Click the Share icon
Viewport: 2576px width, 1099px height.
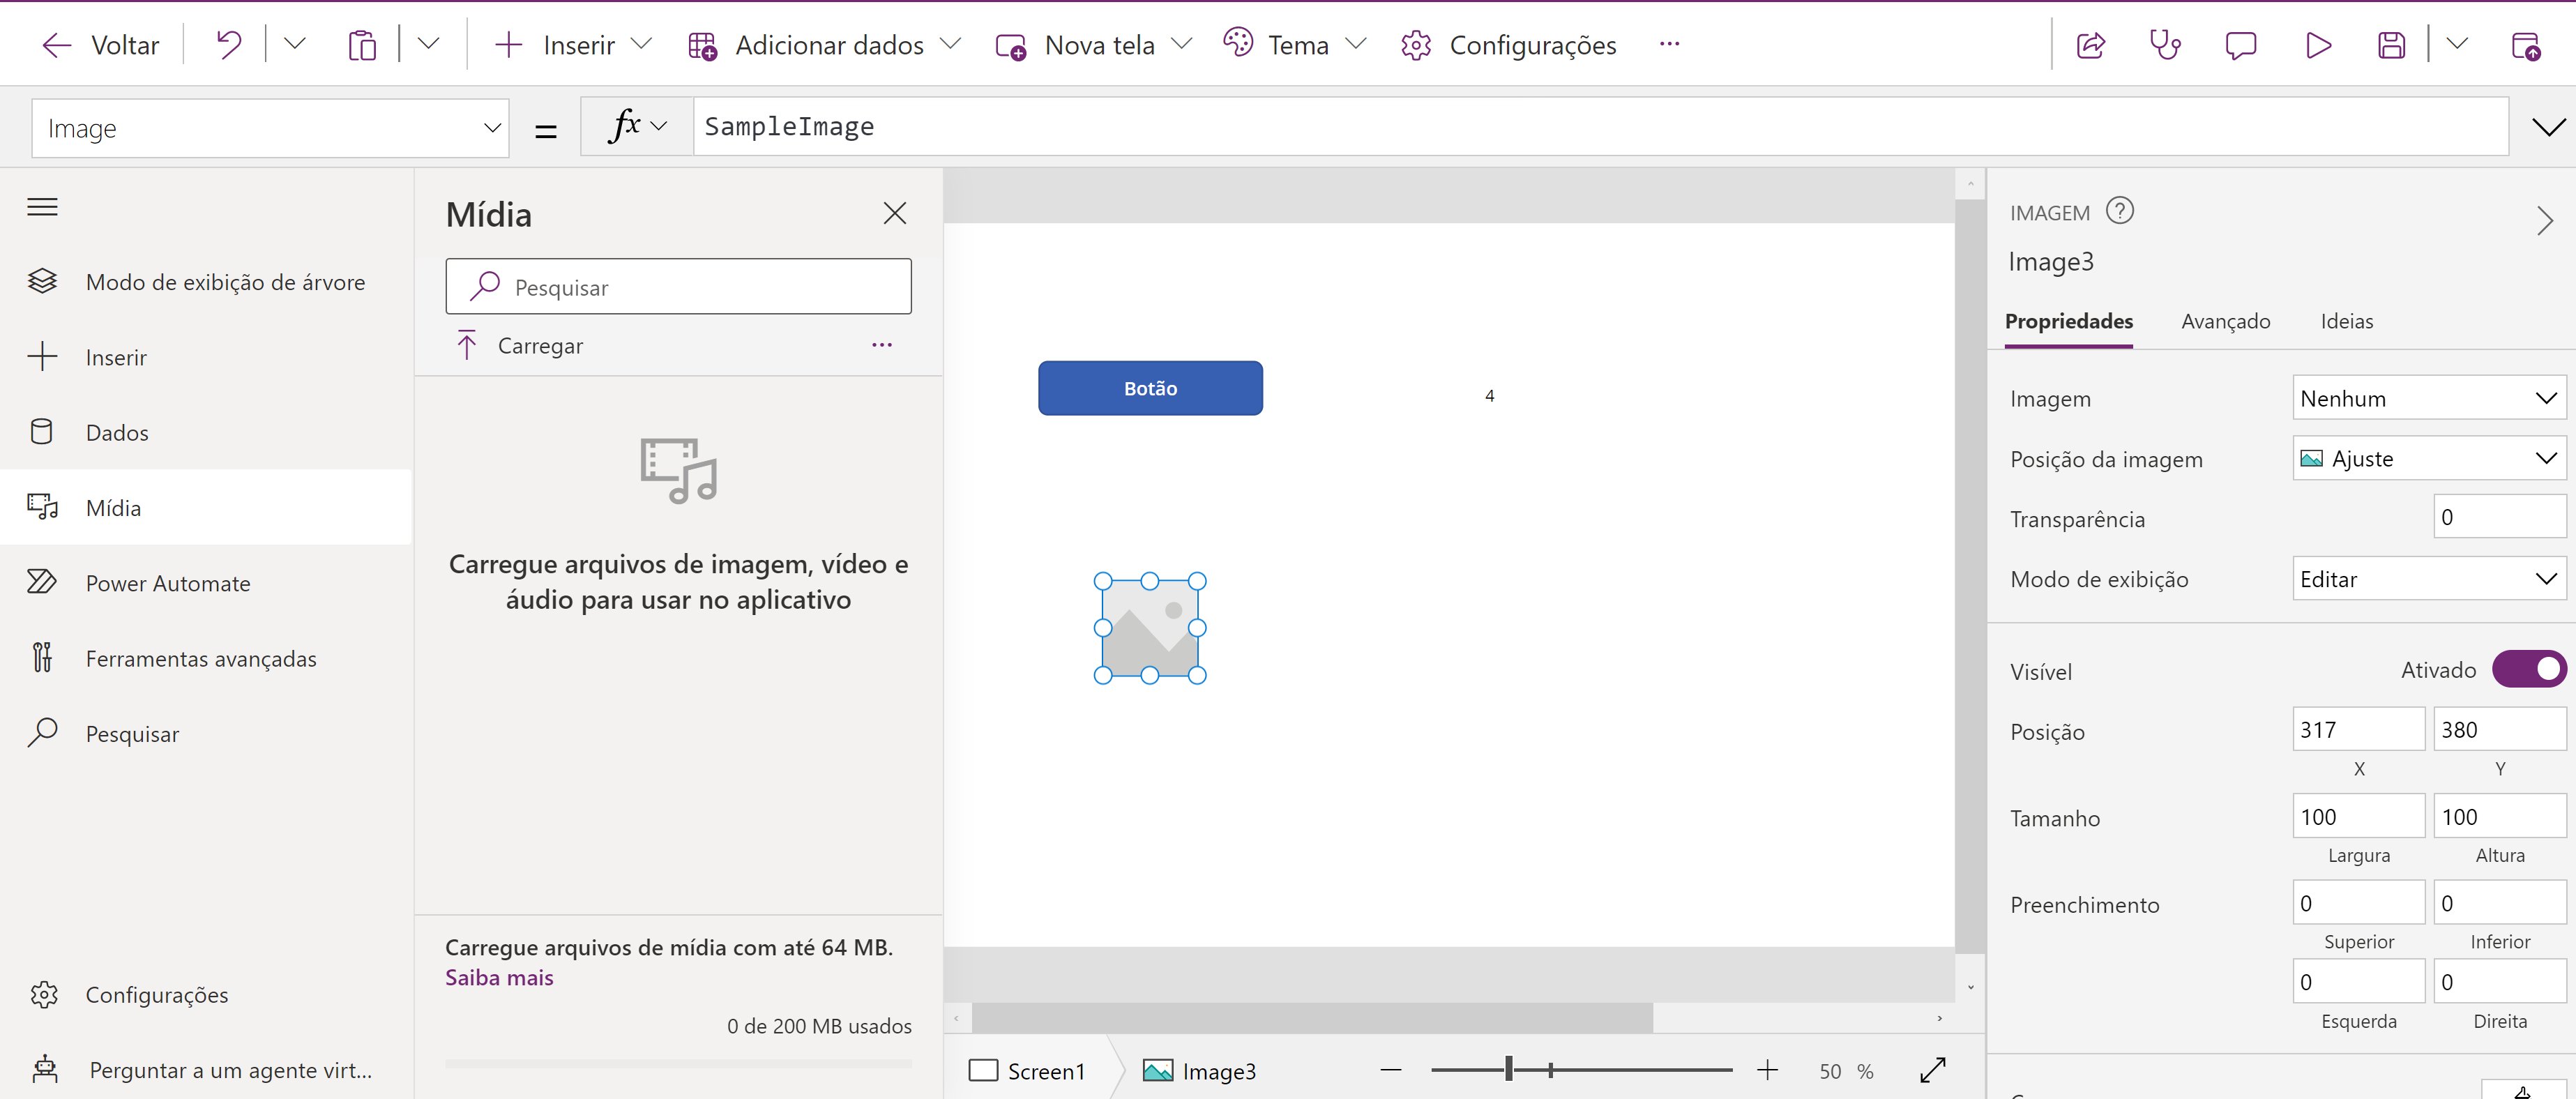tap(2091, 45)
